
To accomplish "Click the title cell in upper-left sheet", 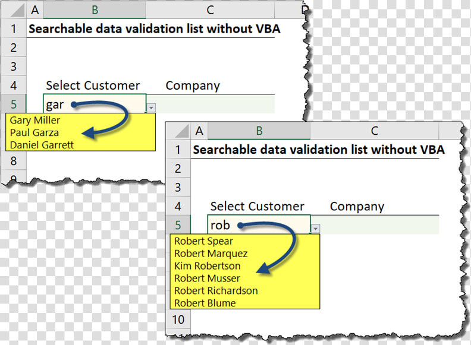I will click(x=155, y=29).
